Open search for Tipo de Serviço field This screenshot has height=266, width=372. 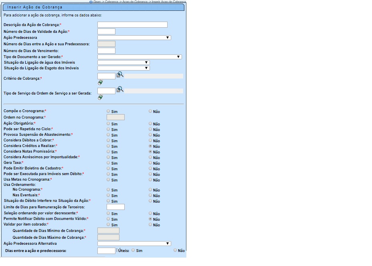click(120, 89)
